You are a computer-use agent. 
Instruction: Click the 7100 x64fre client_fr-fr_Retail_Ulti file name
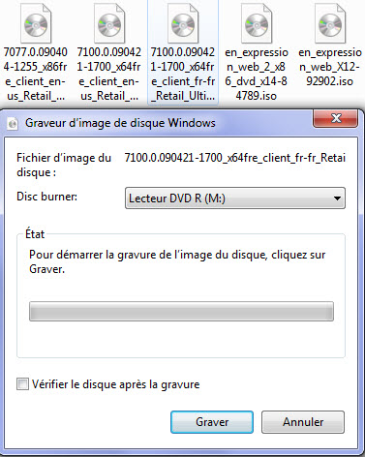183,74
